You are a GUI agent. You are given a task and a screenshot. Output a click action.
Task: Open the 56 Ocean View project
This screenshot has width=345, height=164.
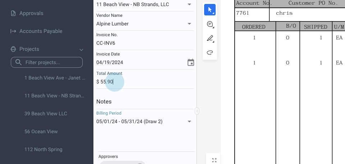tap(41, 131)
